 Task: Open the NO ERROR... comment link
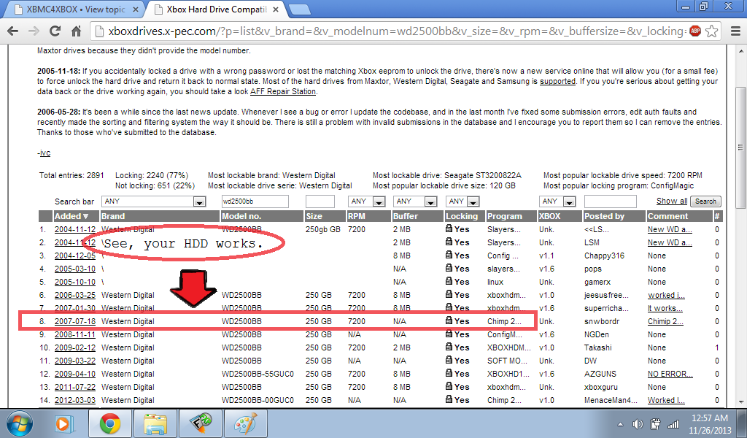pyautogui.click(x=670, y=374)
